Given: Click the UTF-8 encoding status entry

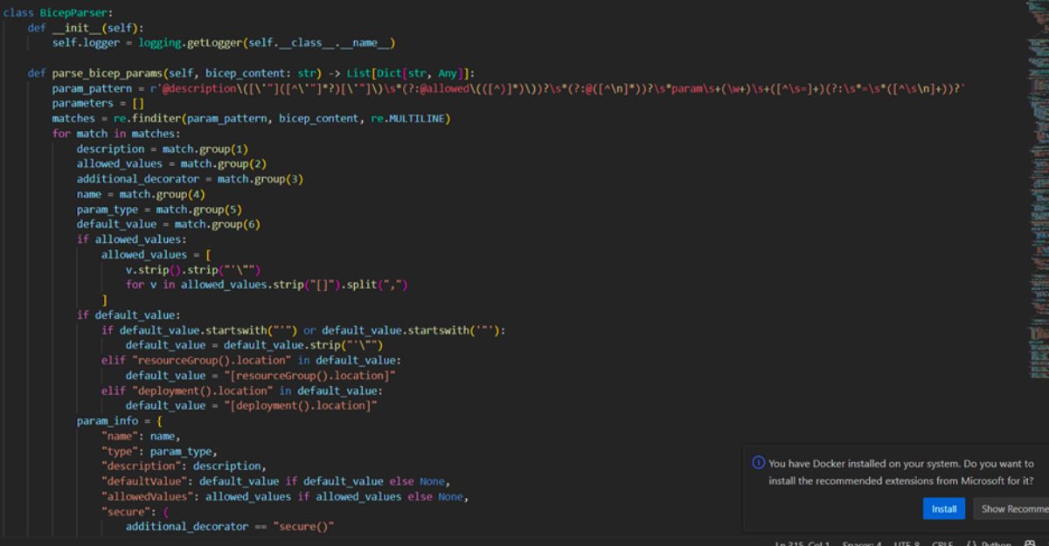Looking at the screenshot, I should [x=907, y=543].
